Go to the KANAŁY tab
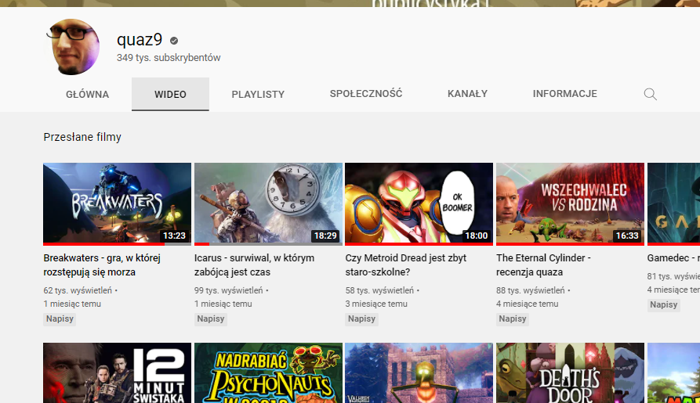The width and height of the screenshot is (700, 403). 467,94
